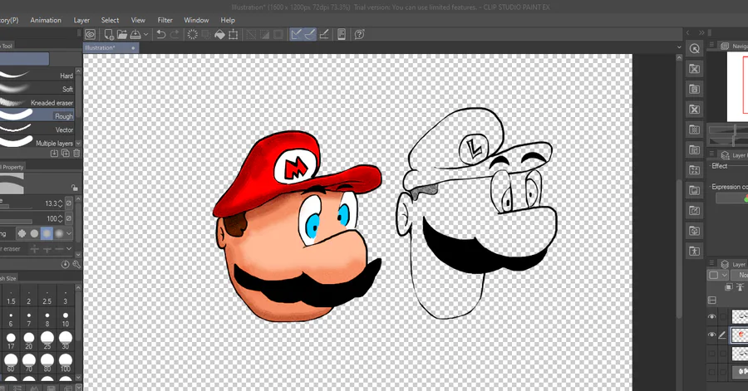Click the smartphone connection toolbar icon
Screen dimensions: 748x391
[342, 34]
